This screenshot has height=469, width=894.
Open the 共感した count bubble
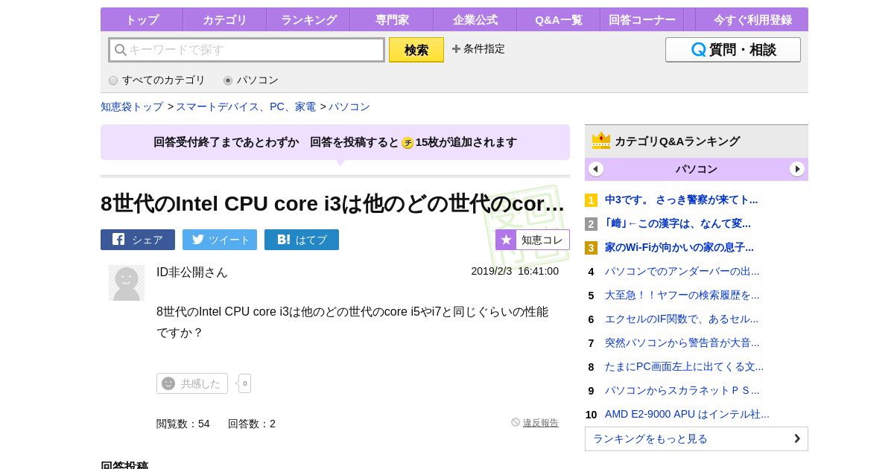click(244, 383)
